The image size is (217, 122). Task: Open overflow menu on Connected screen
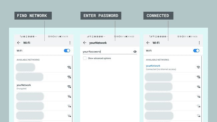point(199,43)
